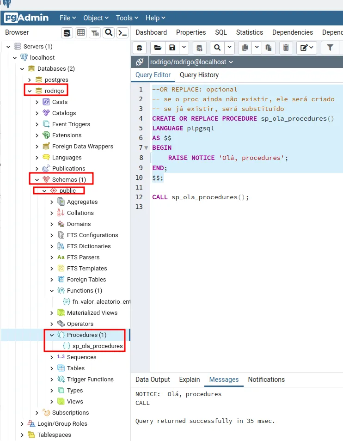Click the Open File folder icon
The image size is (343, 441).
point(158,48)
